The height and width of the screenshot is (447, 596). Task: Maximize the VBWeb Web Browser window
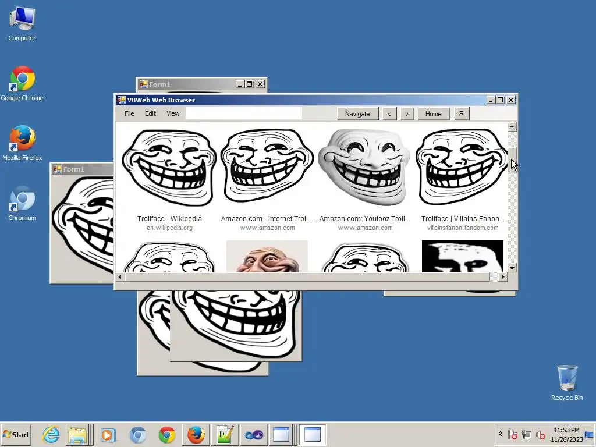tap(500, 100)
